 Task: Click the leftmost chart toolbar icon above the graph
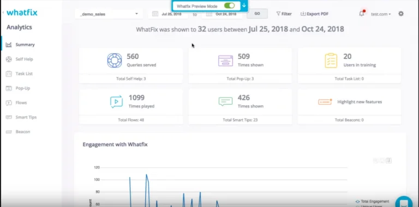tap(376, 161)
